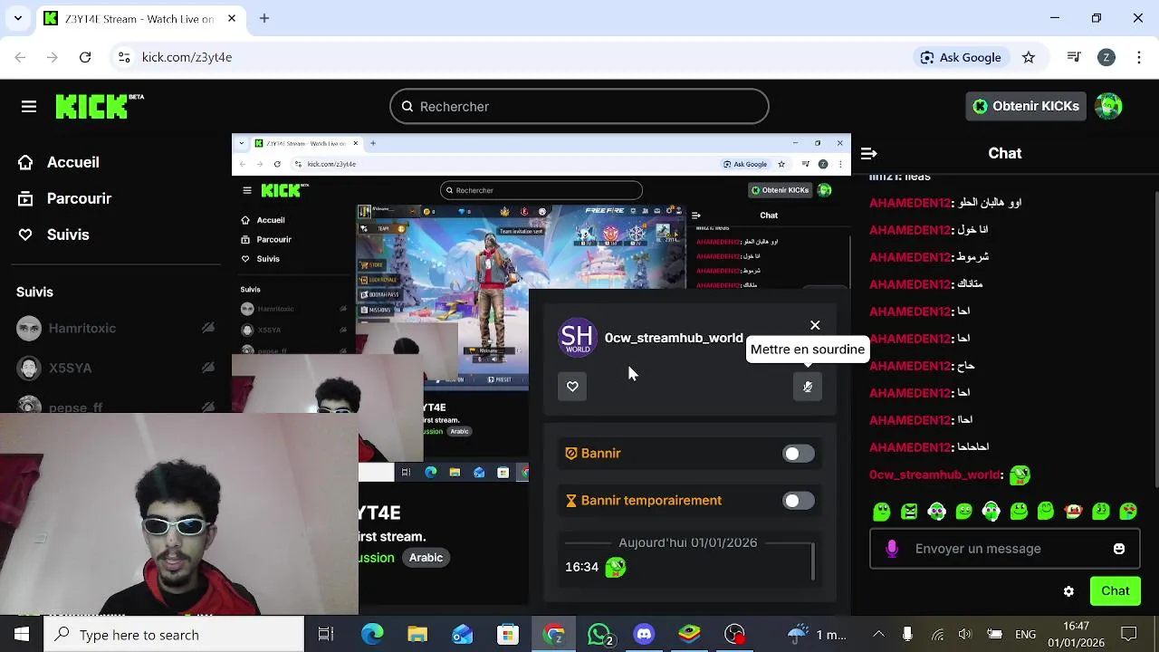The image size is (1159, 652).
Task: Pick the heart-eyes quick emote
Action: point(1128,512)
